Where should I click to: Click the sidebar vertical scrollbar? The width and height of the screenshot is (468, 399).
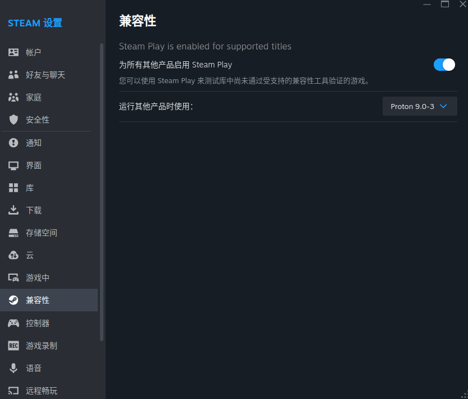(102, 191)
